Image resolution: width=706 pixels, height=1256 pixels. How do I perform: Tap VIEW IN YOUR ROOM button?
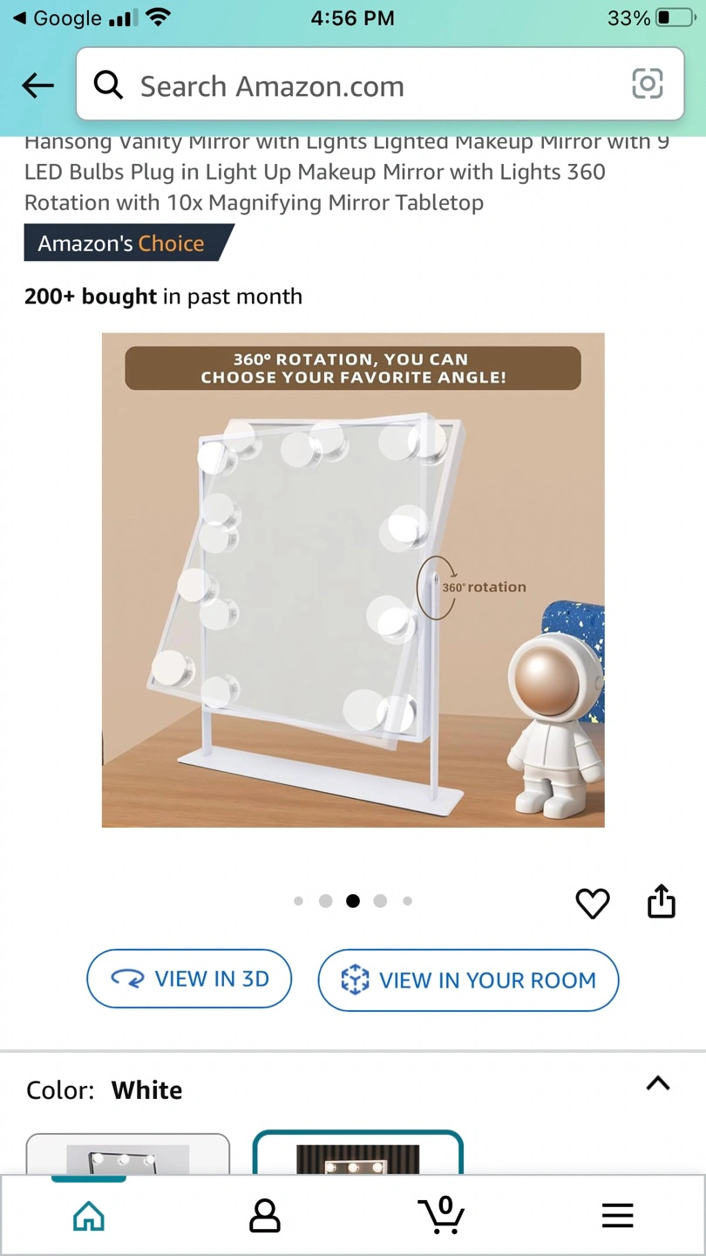tap(469, 980)
